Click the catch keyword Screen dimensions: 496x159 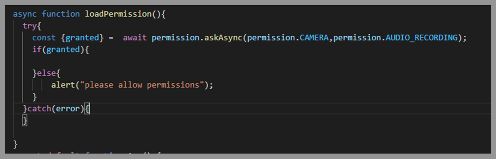(39, 109)
